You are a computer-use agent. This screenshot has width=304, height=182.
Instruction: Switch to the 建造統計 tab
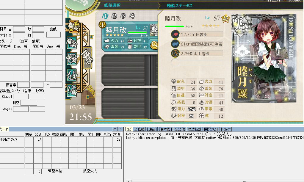[195, 129]
